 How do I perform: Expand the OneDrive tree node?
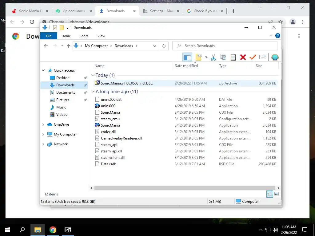pyautogui.click(x=43, y=124)
